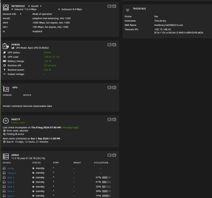Open the Disk 5 device link
The width and height of the screenshot is (212, 198).
click(11, 196)
